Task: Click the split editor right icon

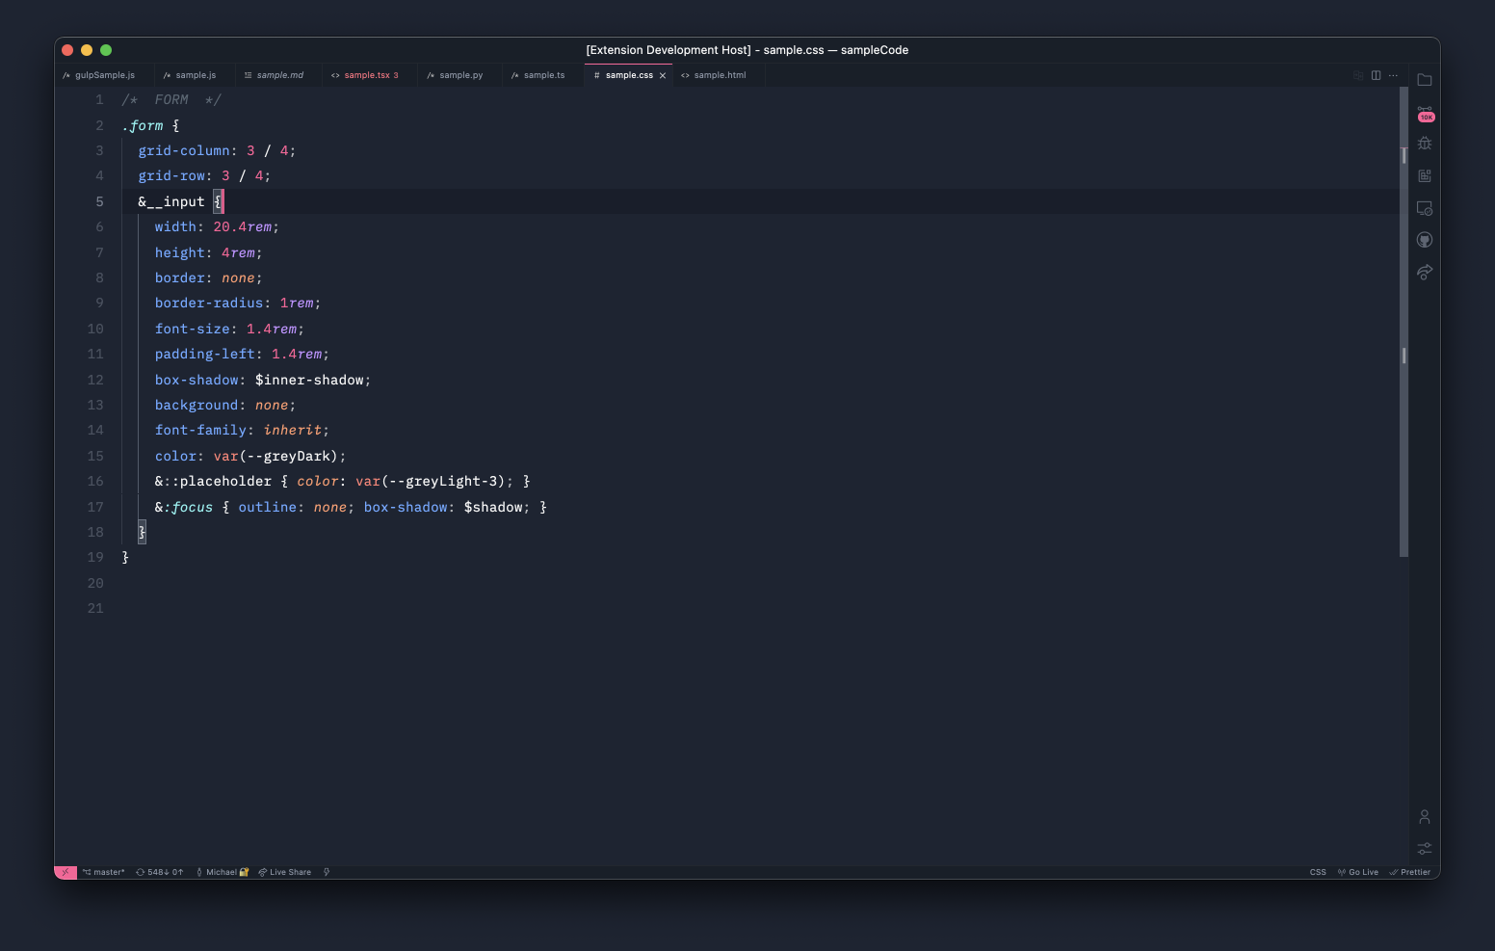Action: pyautogui.click(x=1376, y=75)
